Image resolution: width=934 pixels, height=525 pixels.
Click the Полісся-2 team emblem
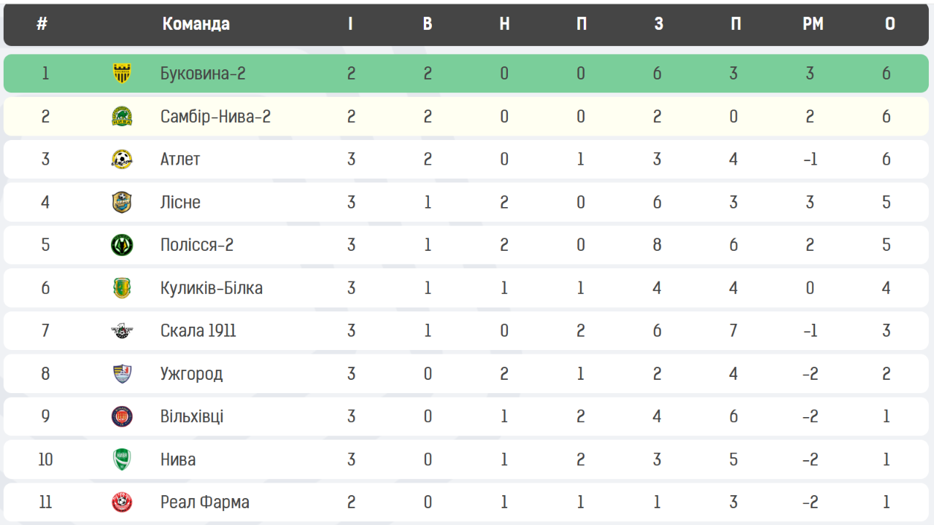(122, 245)
